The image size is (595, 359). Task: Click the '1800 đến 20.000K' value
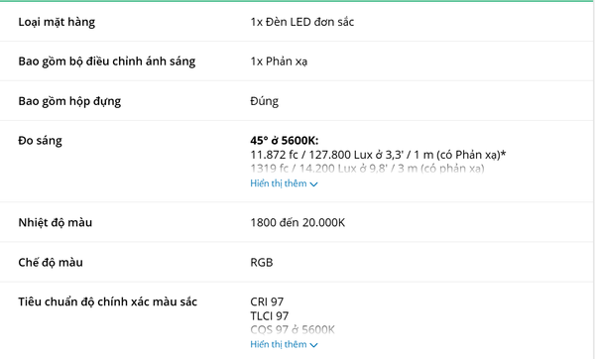point(297,222)
